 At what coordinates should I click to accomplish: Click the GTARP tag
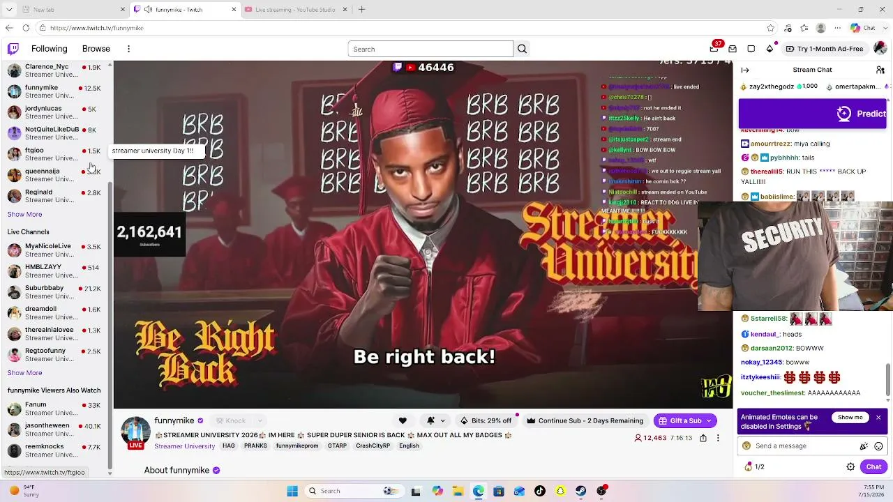coord(337,446)
